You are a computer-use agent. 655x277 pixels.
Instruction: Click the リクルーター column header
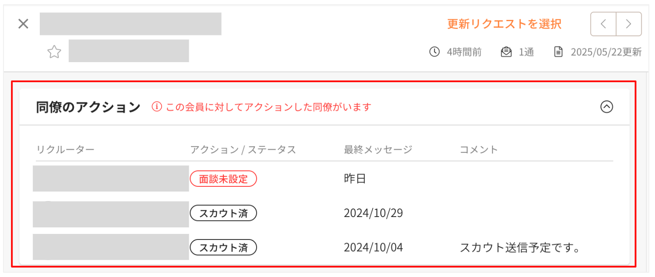click(x=65, y=150)
